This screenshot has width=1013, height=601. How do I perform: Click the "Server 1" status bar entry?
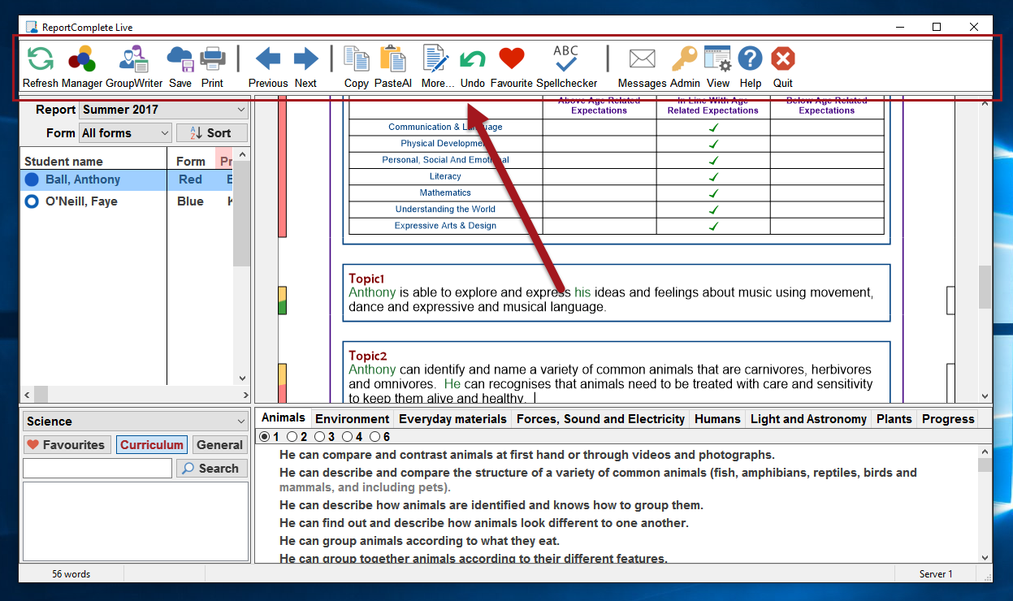936,574
